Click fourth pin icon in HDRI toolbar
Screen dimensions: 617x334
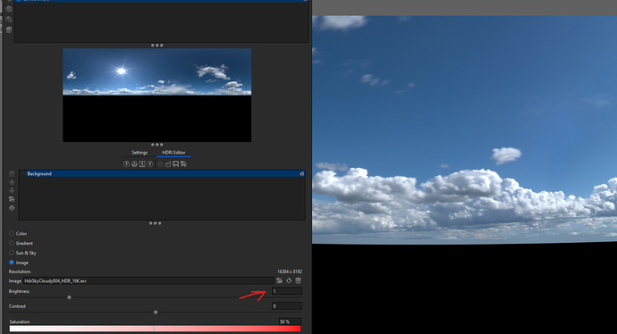pos(150,164)
